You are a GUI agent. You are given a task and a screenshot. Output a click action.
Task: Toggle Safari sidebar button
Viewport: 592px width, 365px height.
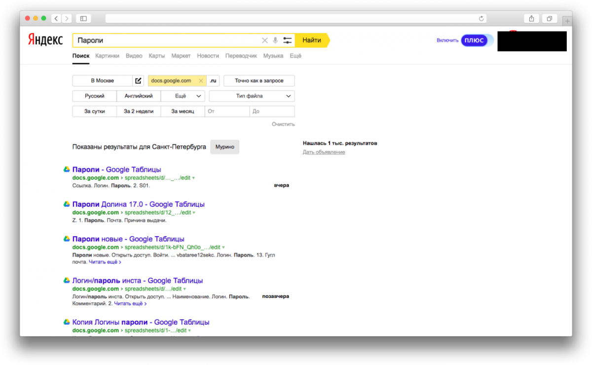[x=83, y=18]
